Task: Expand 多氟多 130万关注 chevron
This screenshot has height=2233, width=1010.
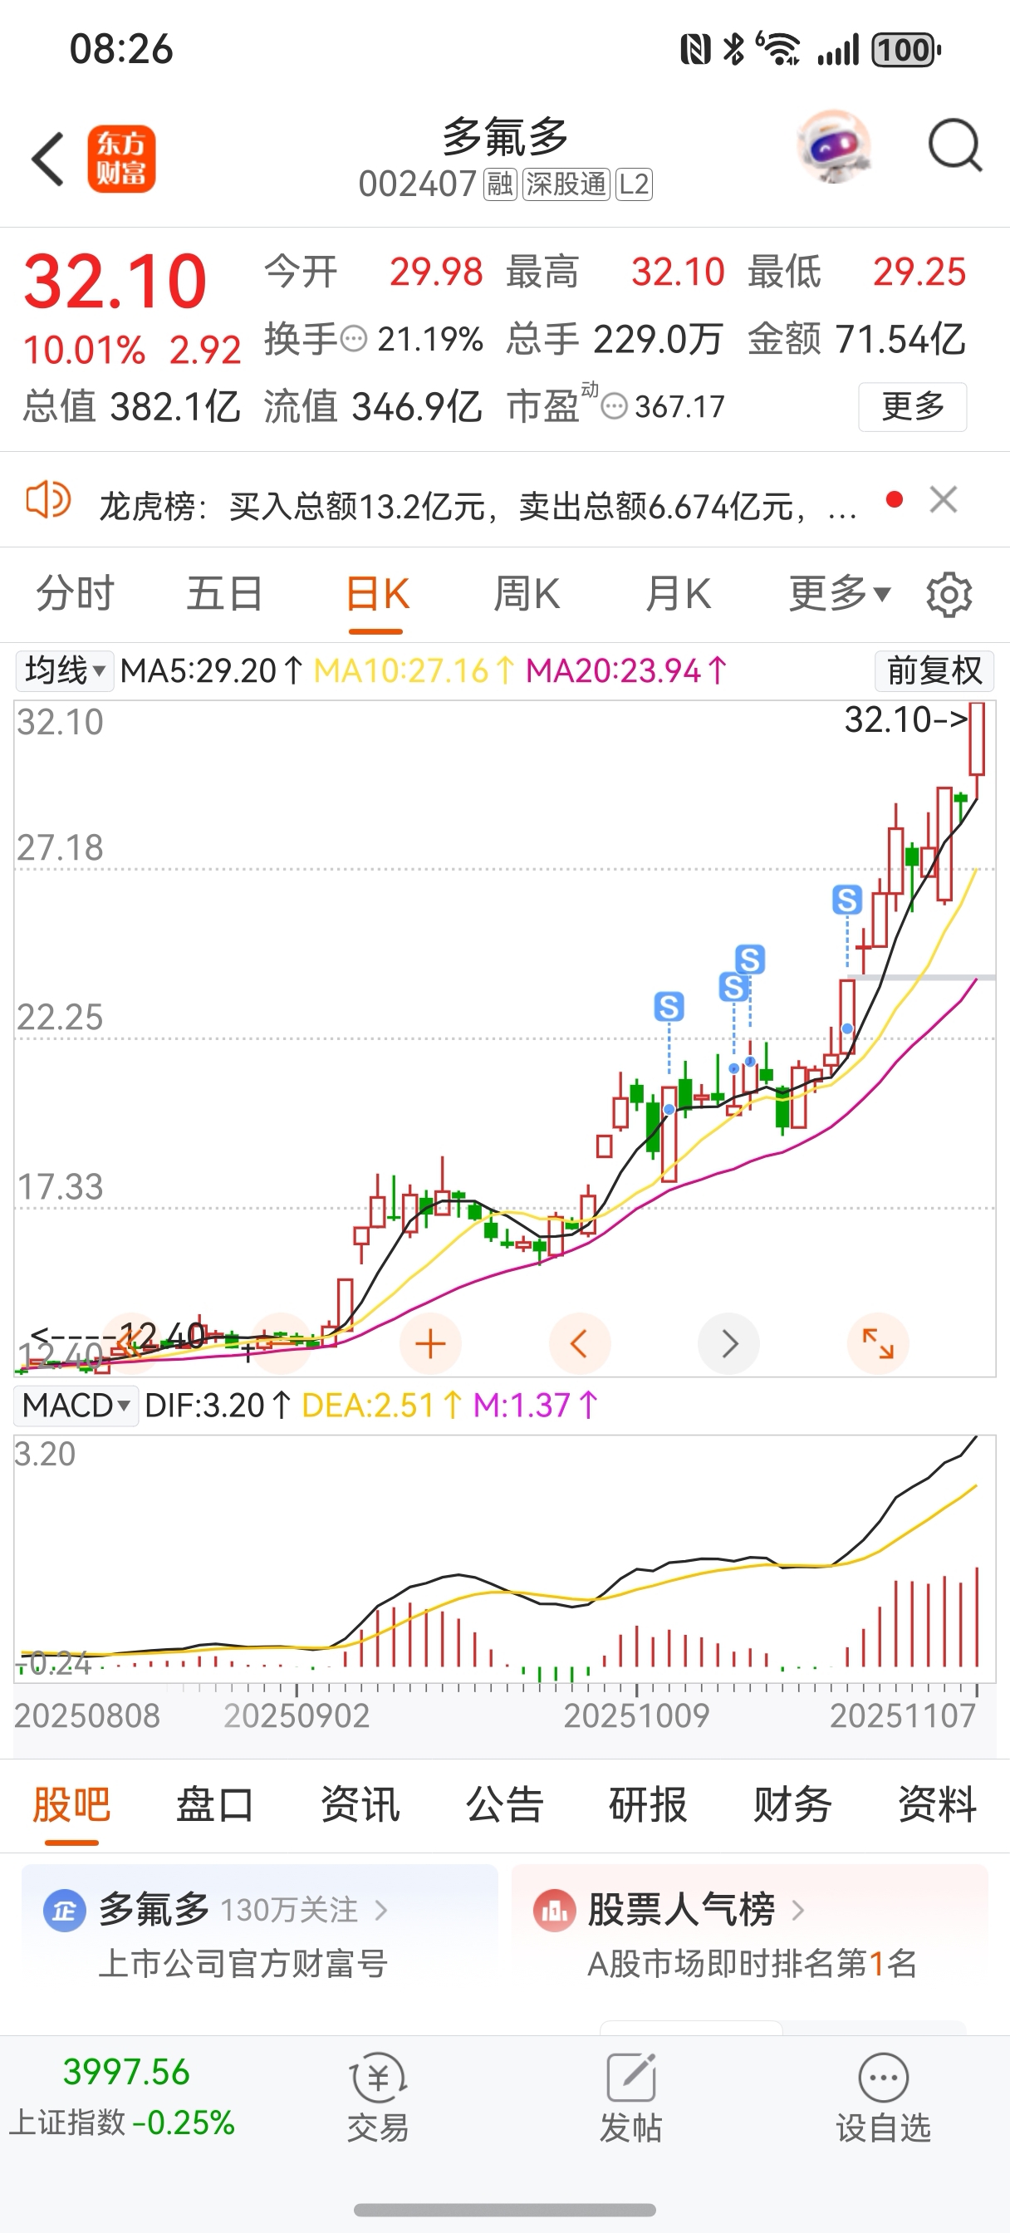Action: (x=380, y=1910)
